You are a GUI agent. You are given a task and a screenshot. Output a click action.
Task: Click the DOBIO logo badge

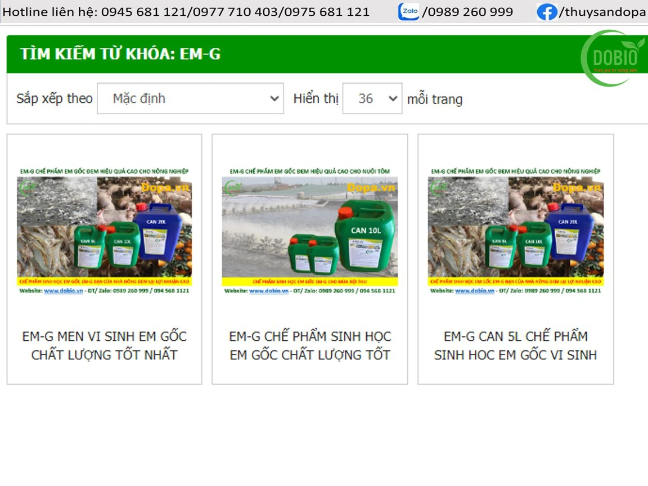[614, 58]
